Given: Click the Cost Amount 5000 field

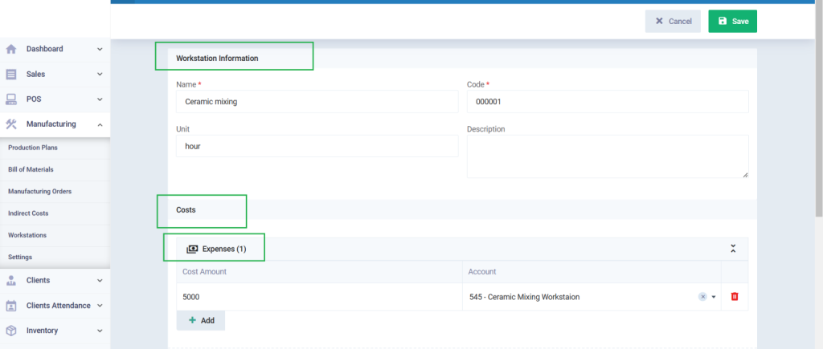Looking at the screenshot, I should point(319,297).
